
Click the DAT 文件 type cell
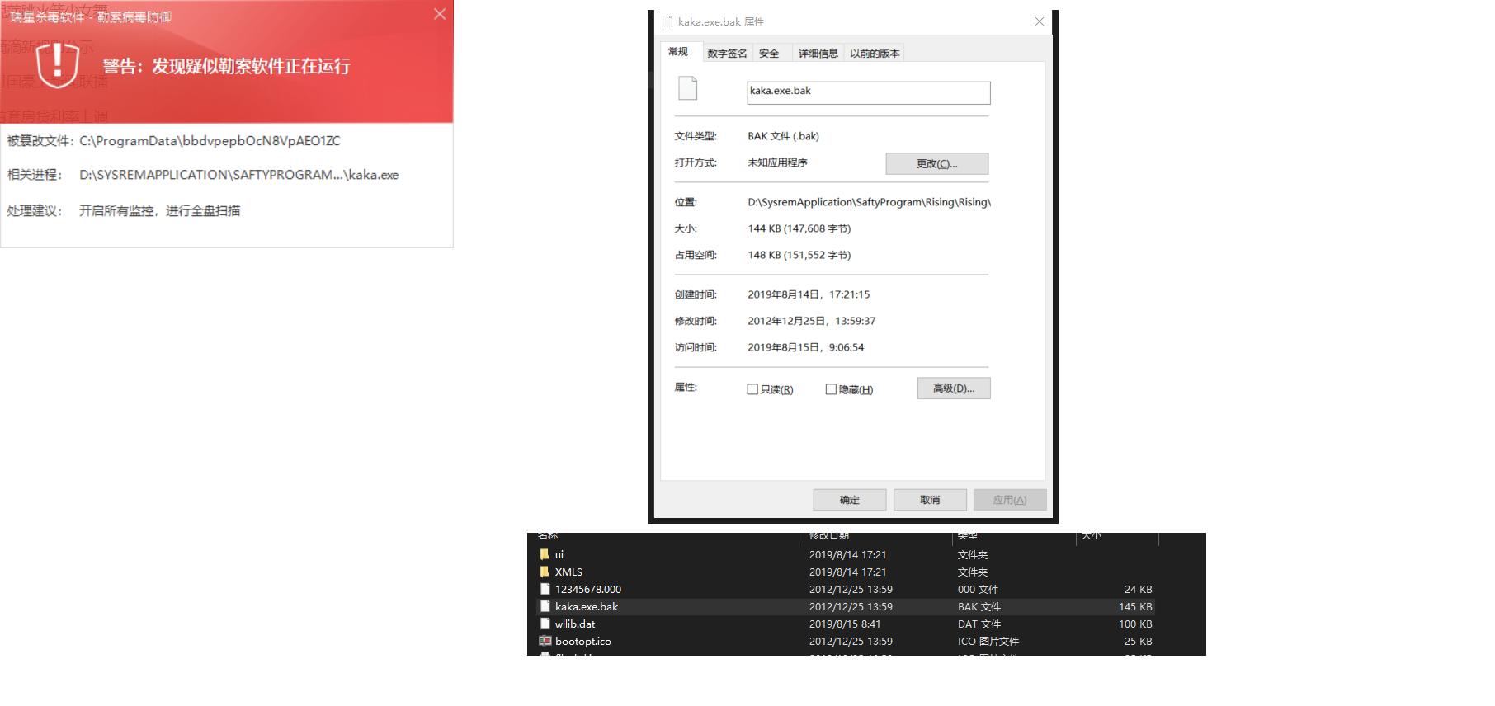click(x=979, y=624)
